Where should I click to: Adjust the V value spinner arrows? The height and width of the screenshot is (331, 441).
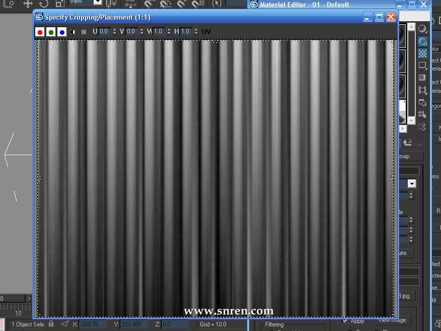point(141,31)
